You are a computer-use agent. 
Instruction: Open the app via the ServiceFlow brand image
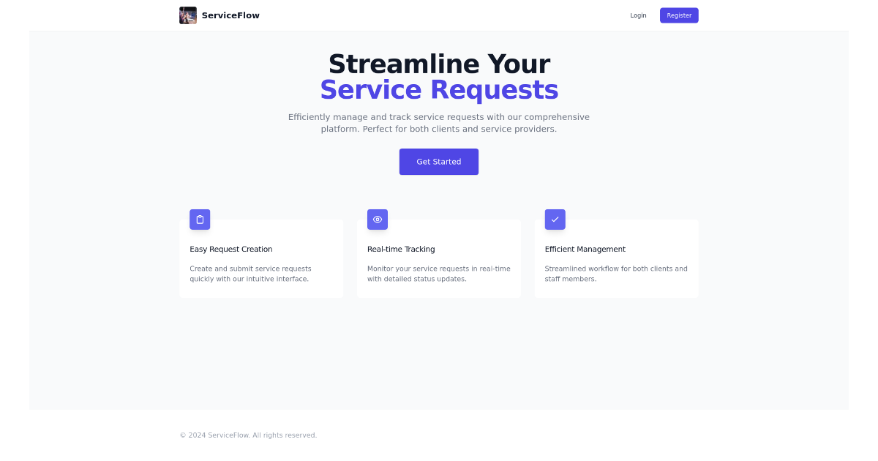(x=188, y=15)
